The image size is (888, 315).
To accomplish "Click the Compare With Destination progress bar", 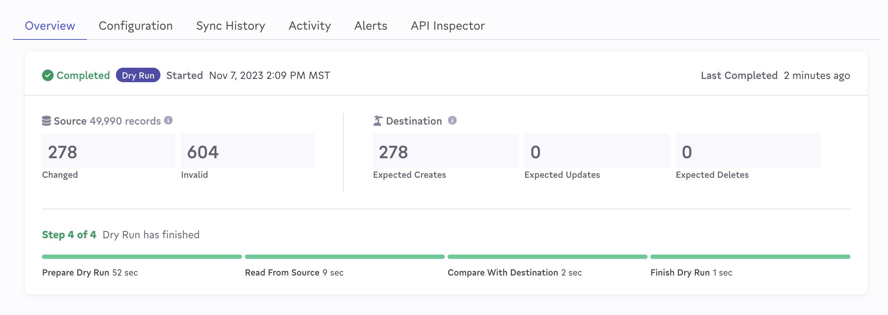I will 548,257.
